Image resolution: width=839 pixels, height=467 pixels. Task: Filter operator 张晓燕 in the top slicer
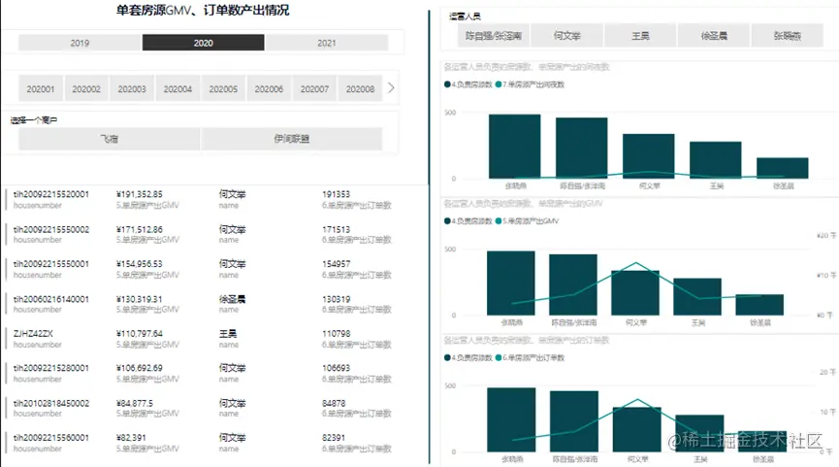pos(787,36)
